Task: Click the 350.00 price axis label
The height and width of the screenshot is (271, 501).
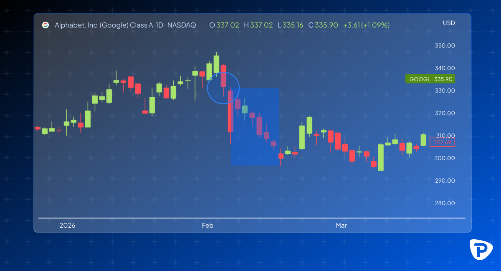Action: coord(445,45)
